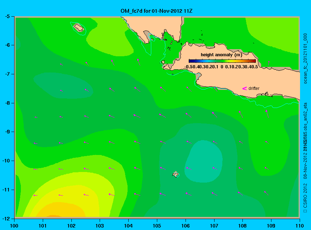Click the small Christmas Island shape near latitude -10.5

[176, 174]
